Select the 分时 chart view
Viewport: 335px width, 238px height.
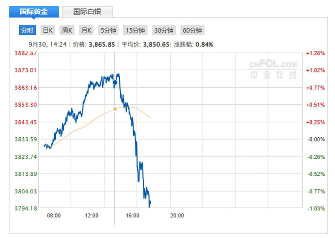point(27,30)
